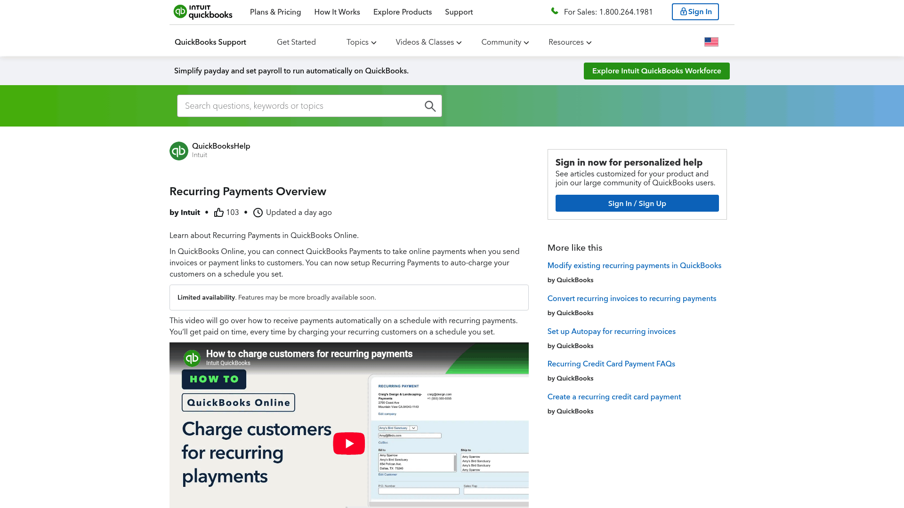The image size is (904, 508).
Task: Click the Sign In button at top right
Action: (695, 12)
